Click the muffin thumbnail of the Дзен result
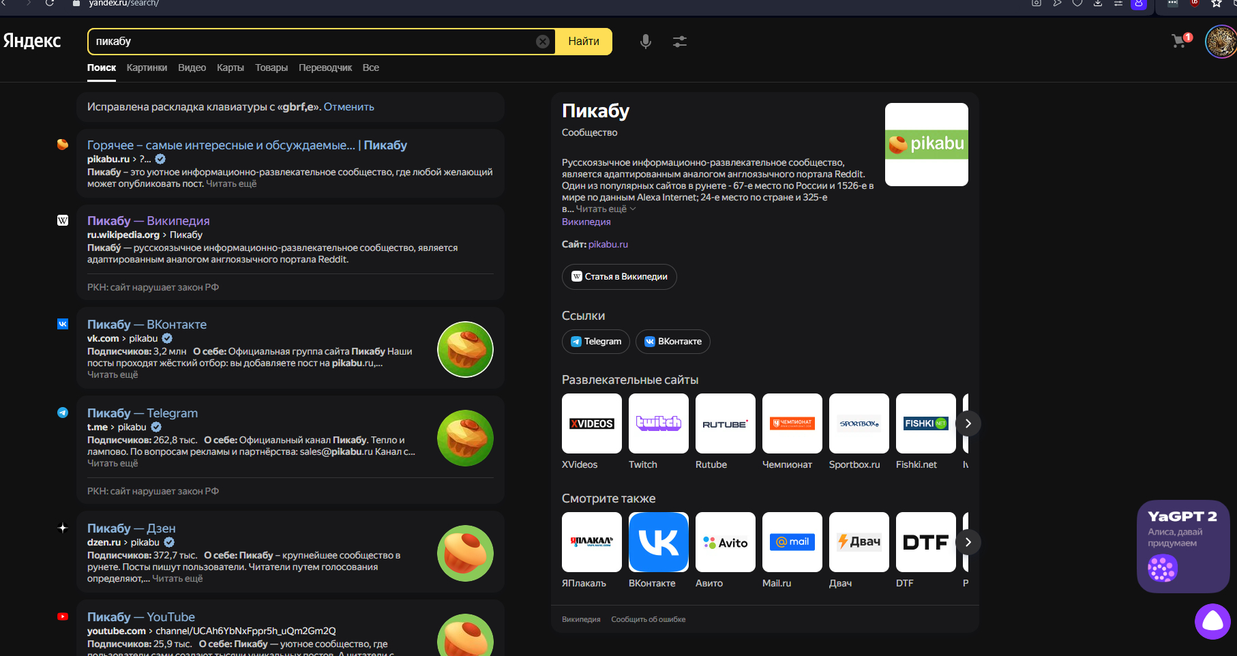Viewport: 1237px width, 656px height. [465, 553]
